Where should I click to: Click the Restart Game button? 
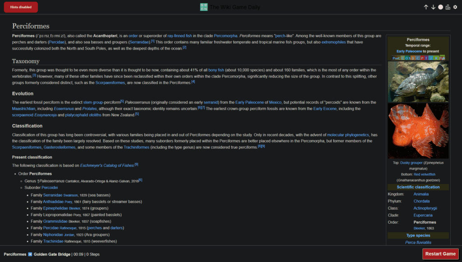click(x=440, y=254)
